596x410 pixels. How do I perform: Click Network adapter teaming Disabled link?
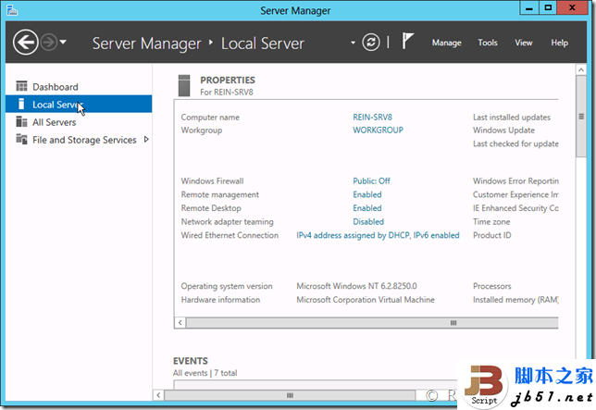tap(368, 221)
